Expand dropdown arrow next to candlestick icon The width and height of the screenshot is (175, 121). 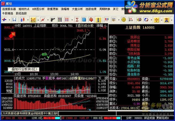click(28, 20)
